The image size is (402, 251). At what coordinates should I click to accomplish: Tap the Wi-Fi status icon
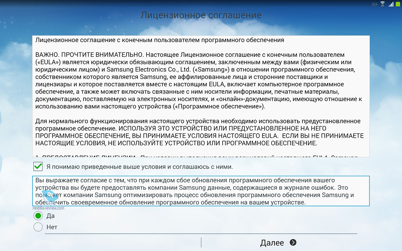coord(382,4)
